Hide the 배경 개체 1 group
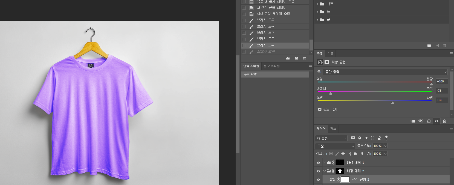This screenshot has height=185, width=454. point(318,163)
